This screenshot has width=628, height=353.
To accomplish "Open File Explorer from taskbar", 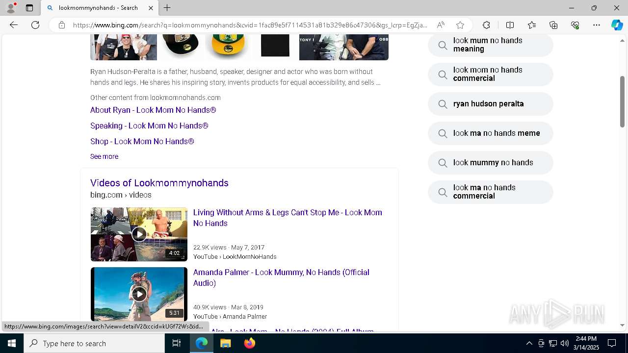I will point(226,343).
